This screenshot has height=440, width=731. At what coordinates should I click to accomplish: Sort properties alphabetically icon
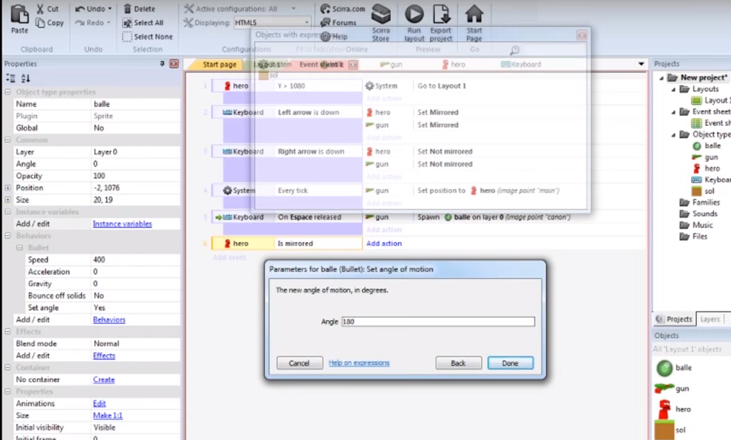click(x=26, y=79)
